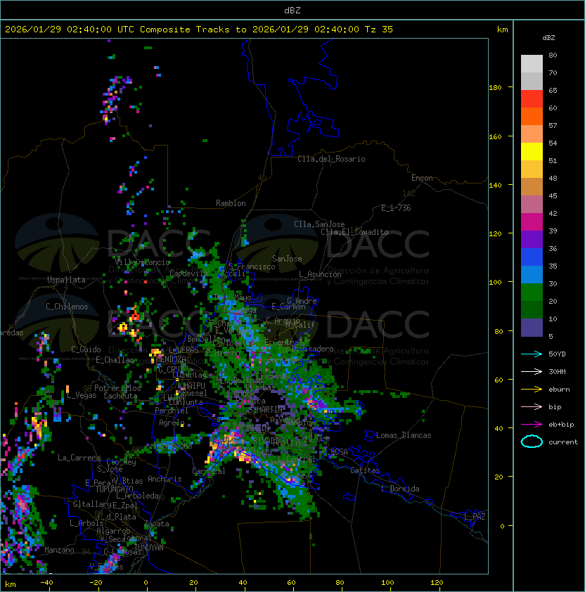Click the 'La_Carrera' label
Viewport: 585px width, 592px height.
click(x=79, y=458)
